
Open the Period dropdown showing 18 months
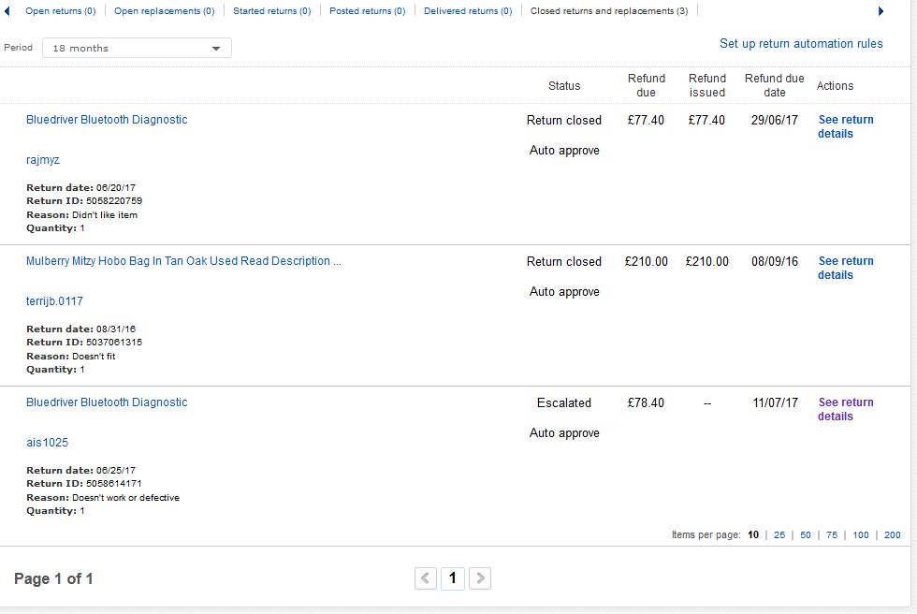coord(137,48)
